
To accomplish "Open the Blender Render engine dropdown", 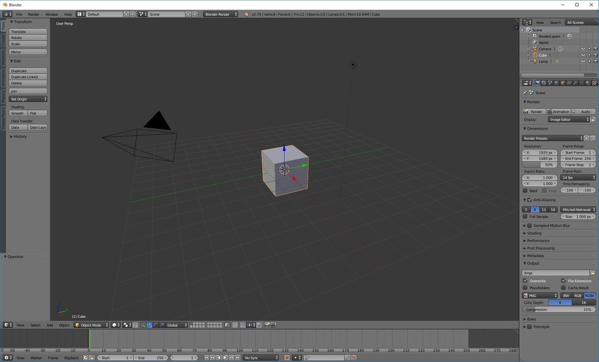I will (221, 14).
